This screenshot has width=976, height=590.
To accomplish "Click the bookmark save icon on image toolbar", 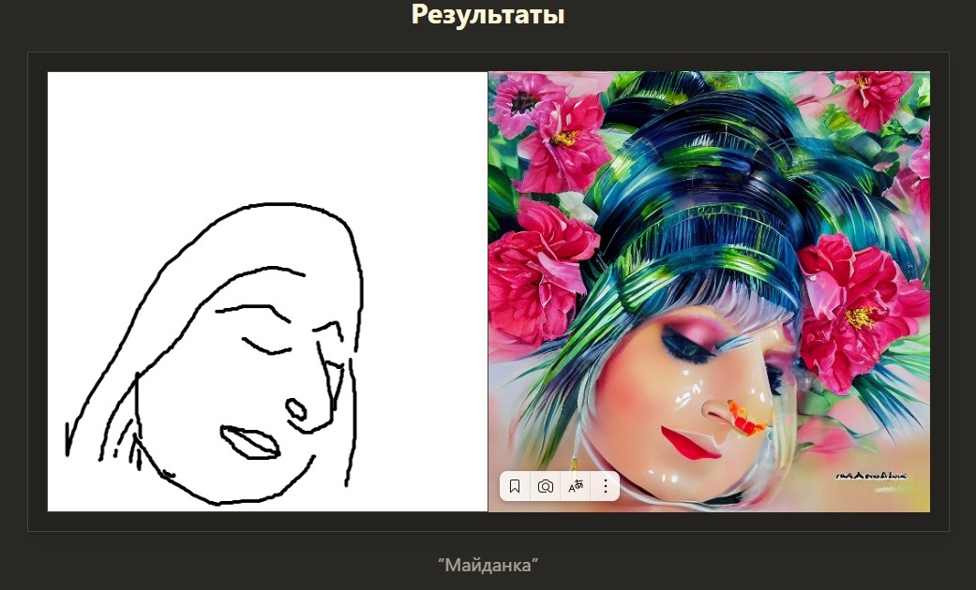I will coord(515,486).
